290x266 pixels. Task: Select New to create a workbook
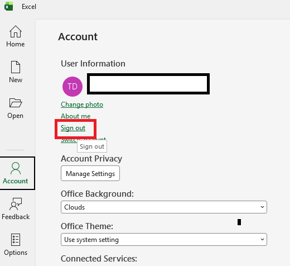(16, 72)
